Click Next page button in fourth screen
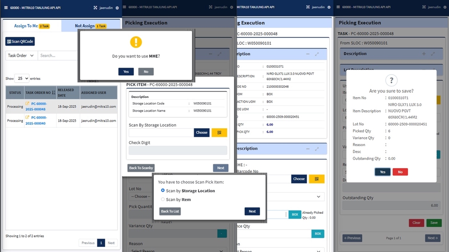 (433, 238)
